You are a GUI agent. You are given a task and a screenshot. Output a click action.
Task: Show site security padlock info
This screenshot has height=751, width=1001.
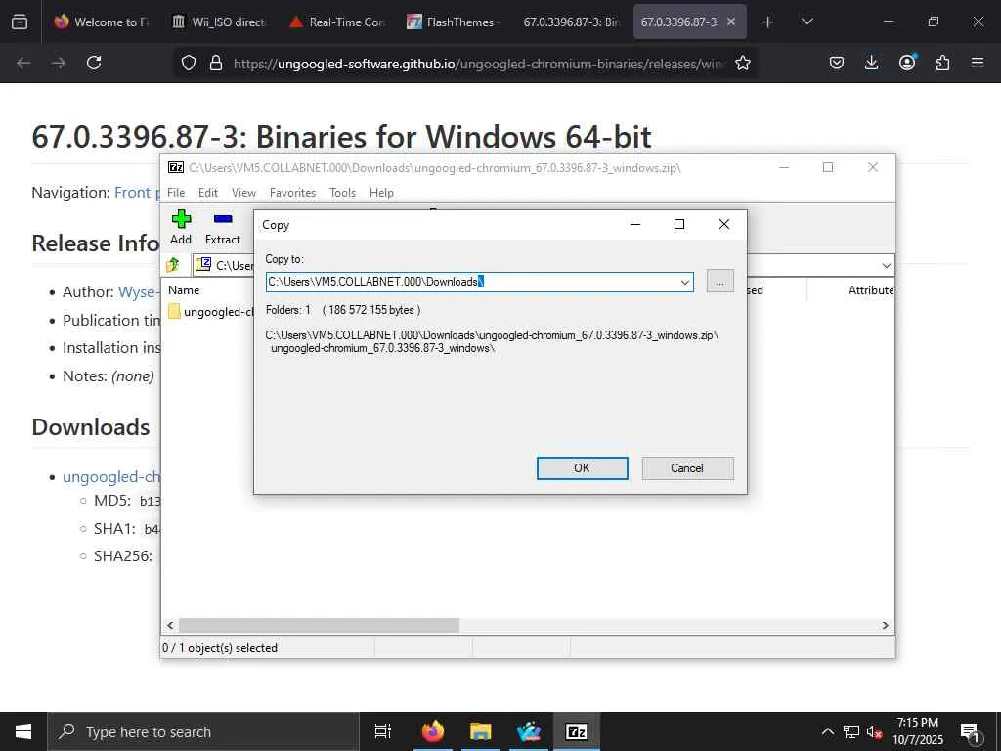click(216, 63)
